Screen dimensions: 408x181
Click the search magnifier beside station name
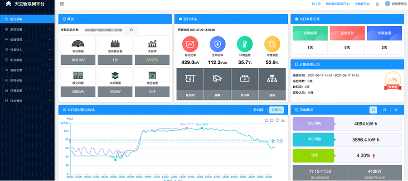point(131,30)
